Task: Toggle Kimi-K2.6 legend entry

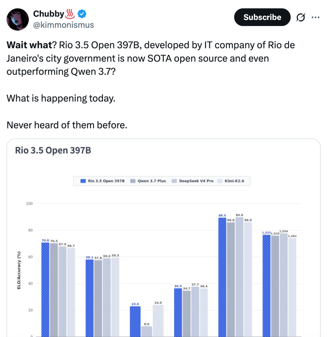Action: click(231, 181)
